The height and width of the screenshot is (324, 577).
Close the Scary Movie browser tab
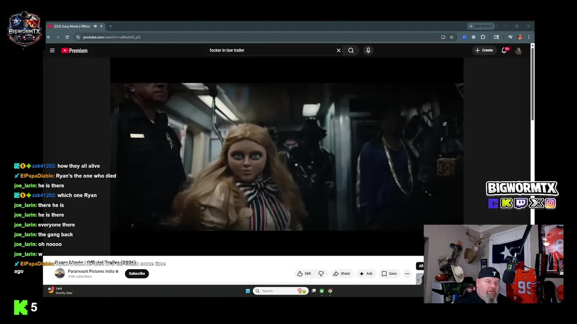click(101, 26)
